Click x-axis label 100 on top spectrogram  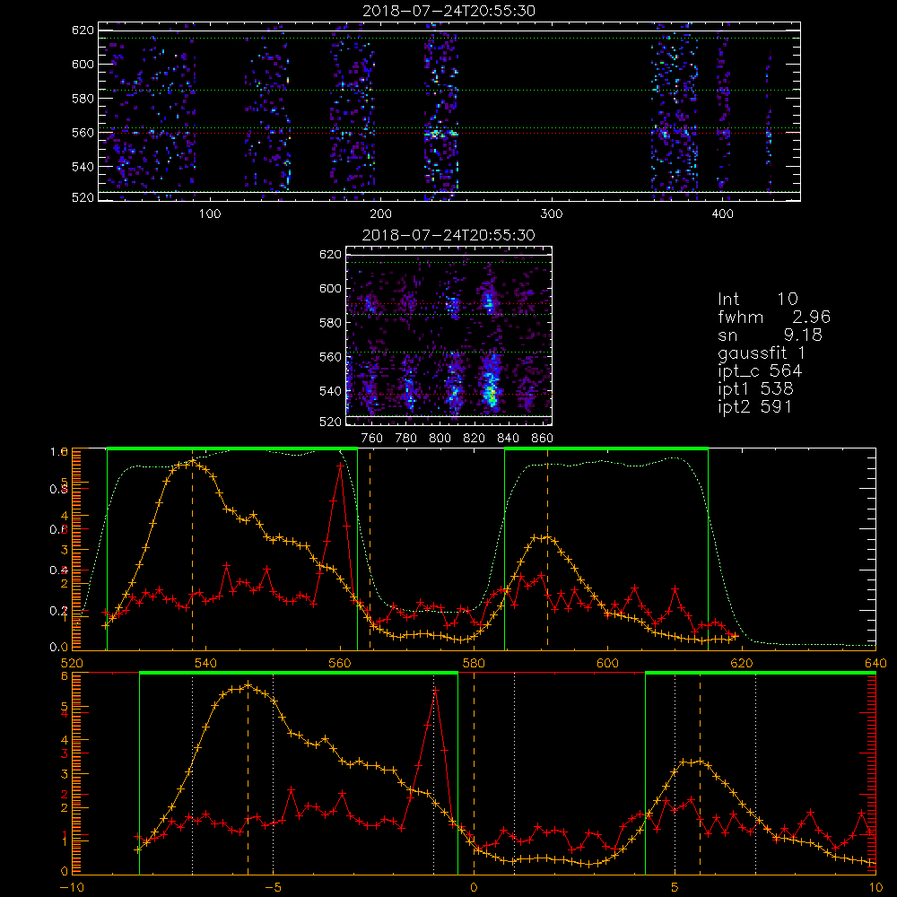(210, 214)
